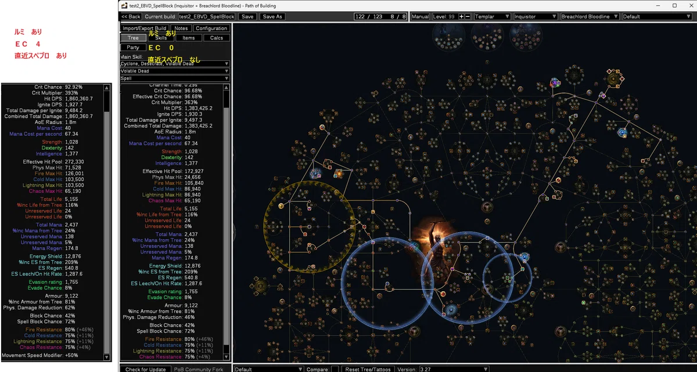Tick the Compare checkbox below the tree
The height and width of the screenshot is (372, 697).
(x=335, y=369)
